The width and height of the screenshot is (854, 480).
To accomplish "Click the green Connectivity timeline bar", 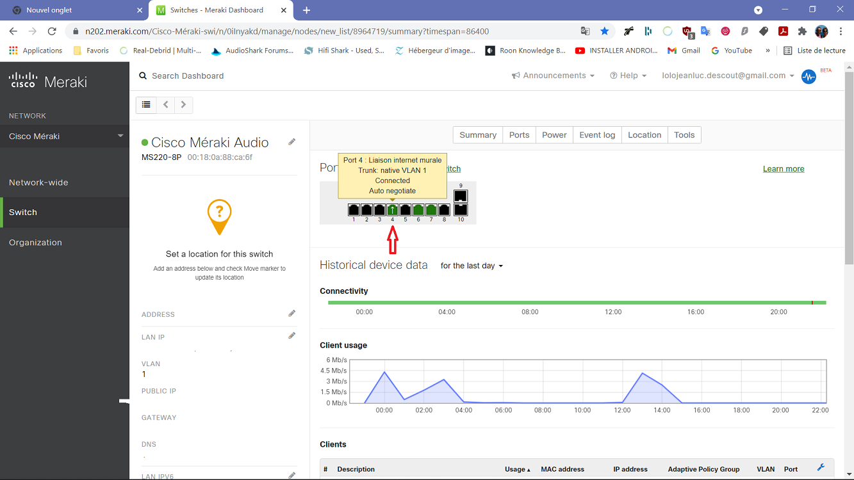I will pyautogui.click(x=577, y=302).
